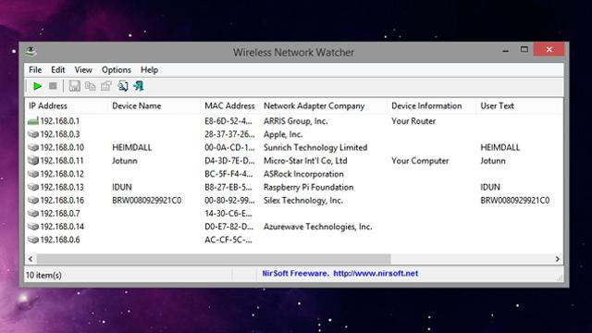Click device icon beside 192.168.0.12
The width and height of the screenshot is (592, 333).
pos(33,174)
